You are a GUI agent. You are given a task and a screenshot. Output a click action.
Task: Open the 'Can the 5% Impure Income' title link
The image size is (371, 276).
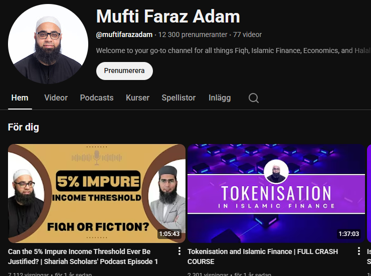[83, 256]
